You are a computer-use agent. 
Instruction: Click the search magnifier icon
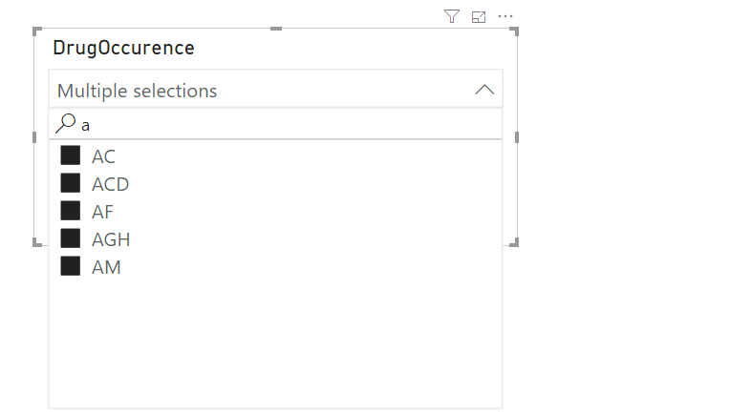tap(66, 124)
